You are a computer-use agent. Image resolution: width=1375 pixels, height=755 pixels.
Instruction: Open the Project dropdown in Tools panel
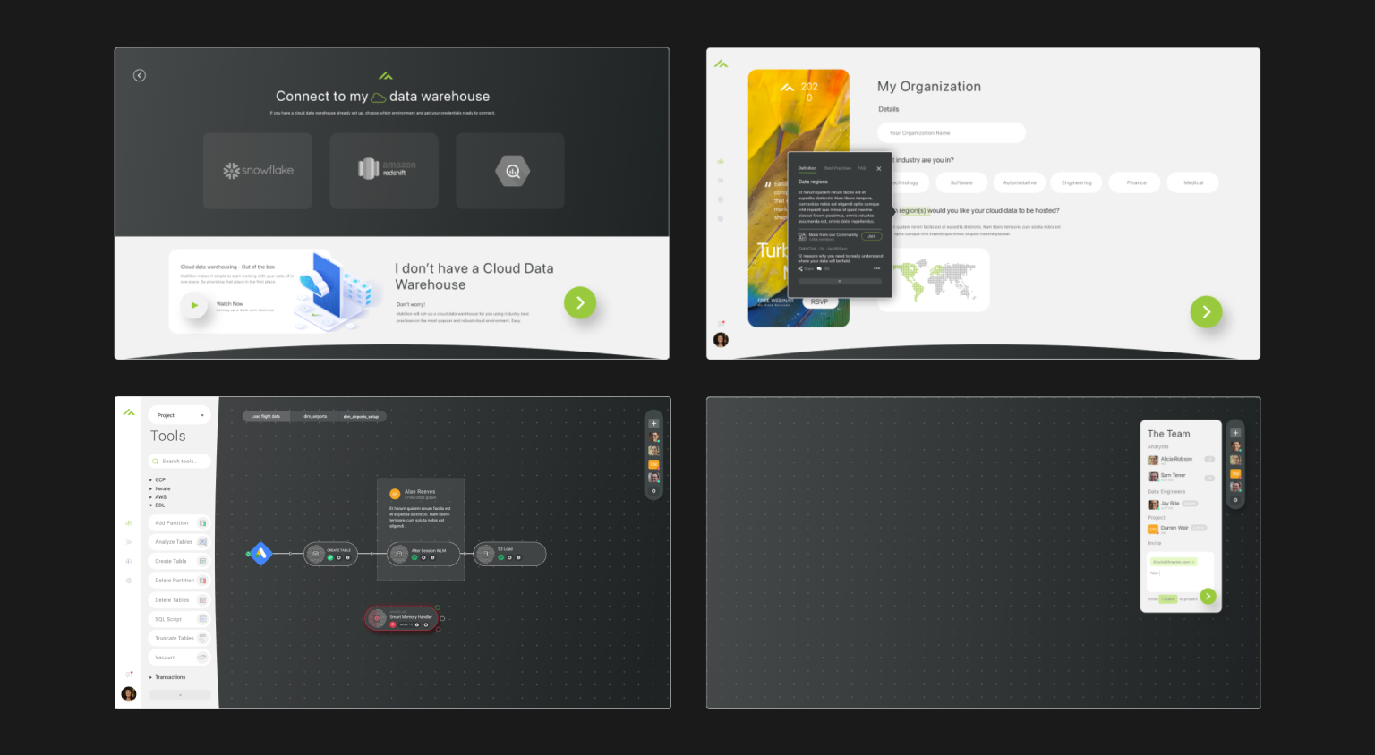point(180,415)
